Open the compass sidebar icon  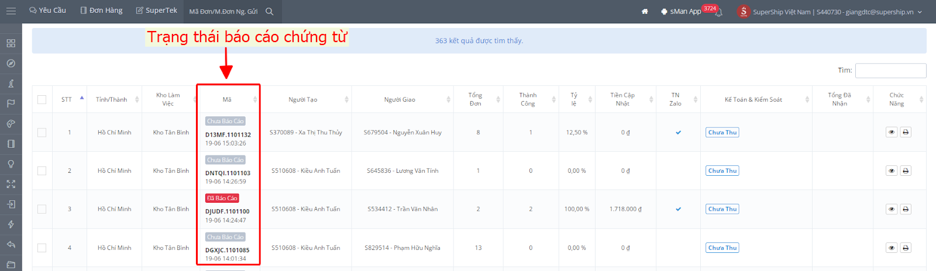tap(11, 63)
